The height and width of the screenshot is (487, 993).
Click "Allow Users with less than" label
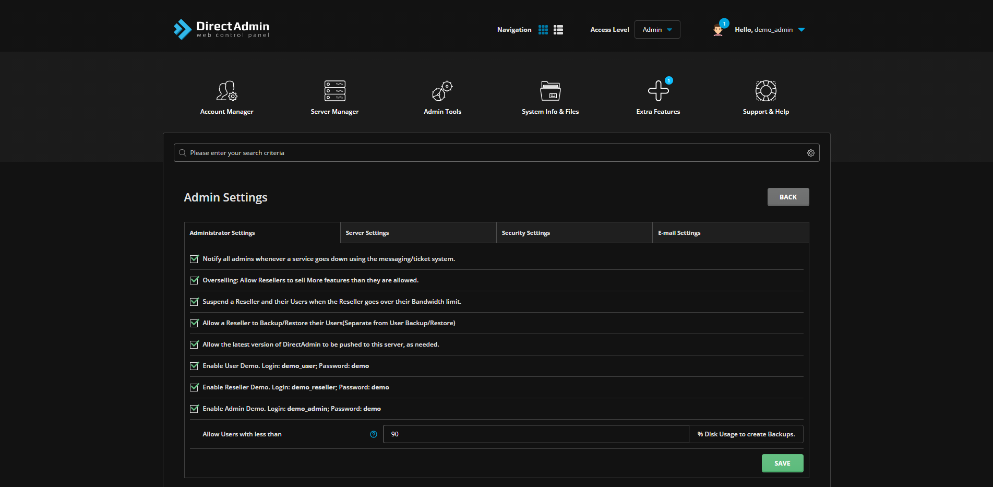pyautogui.click(x=242, y=434)
